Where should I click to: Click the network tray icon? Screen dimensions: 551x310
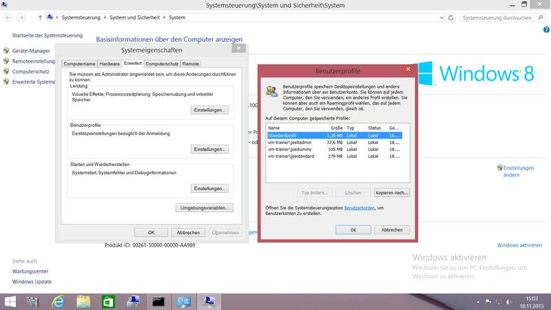tap(499, 302)
